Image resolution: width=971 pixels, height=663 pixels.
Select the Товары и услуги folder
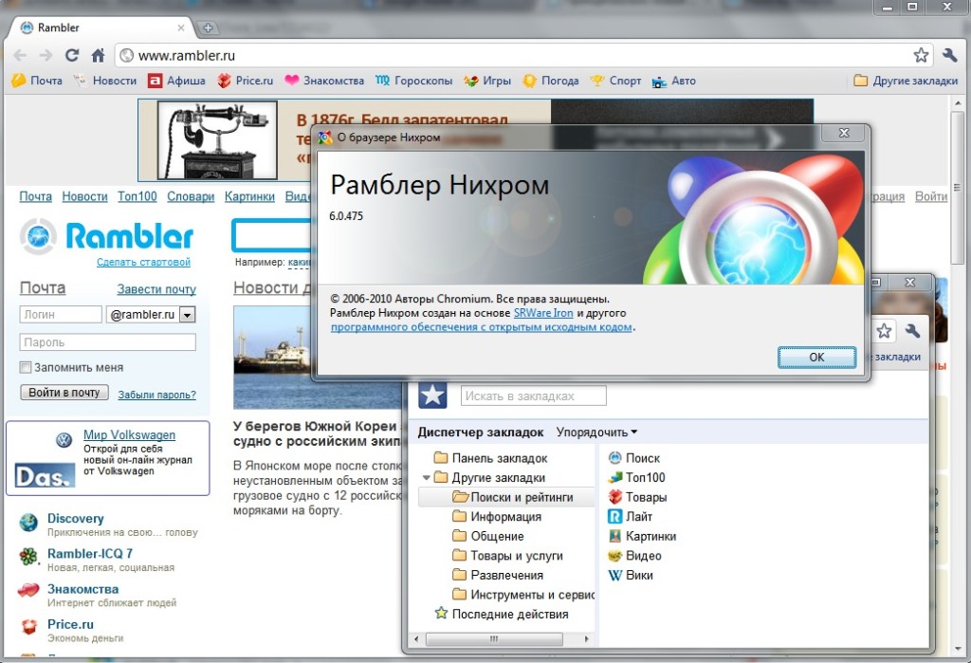pos(507,555)
